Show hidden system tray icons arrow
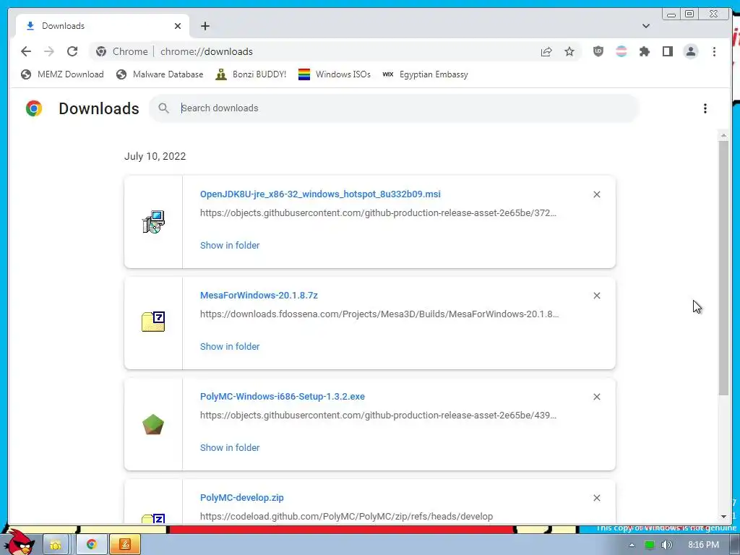The width and height of the screenshot is (740, 555). pos(632,545)
